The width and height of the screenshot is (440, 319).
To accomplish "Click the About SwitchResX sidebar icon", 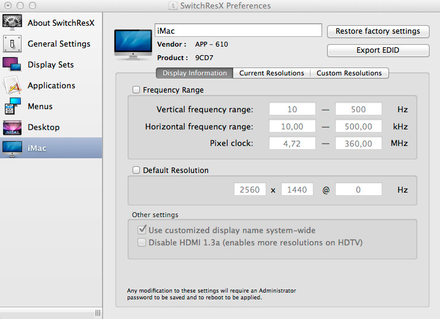I will click(12, 23).
